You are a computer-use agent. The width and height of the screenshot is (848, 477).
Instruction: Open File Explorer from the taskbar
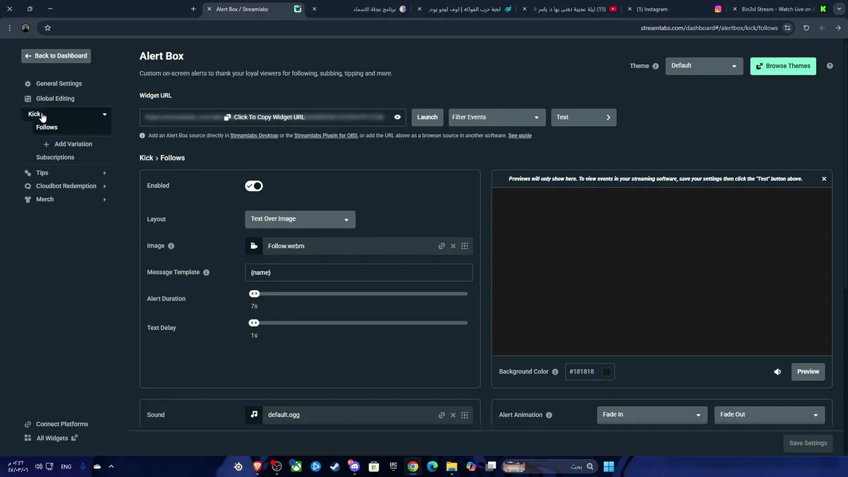452,466
